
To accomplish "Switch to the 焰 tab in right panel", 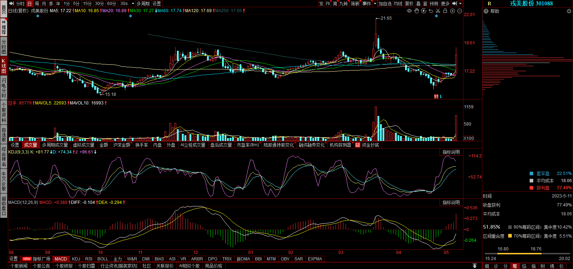I will 524,266.
